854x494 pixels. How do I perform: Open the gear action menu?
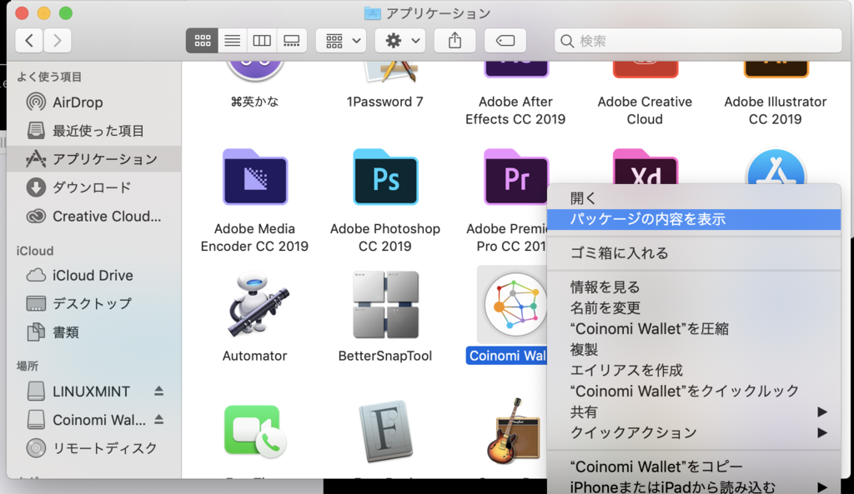click(401, 41)
